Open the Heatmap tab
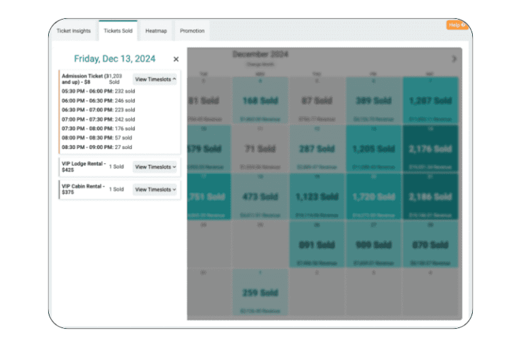 (156, 31)
